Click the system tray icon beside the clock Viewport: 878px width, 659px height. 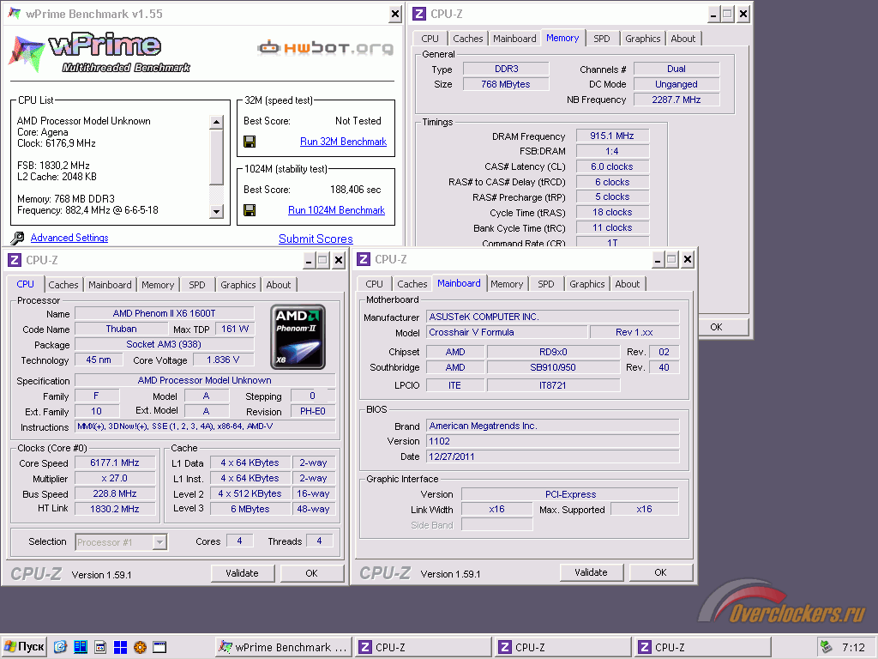pos(826,647)
